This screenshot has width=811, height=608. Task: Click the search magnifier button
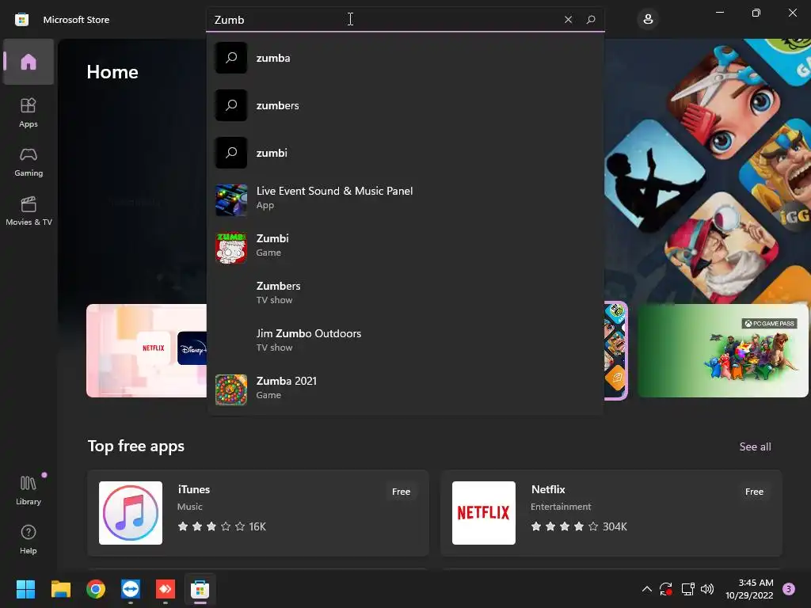[x=591, y=20]
